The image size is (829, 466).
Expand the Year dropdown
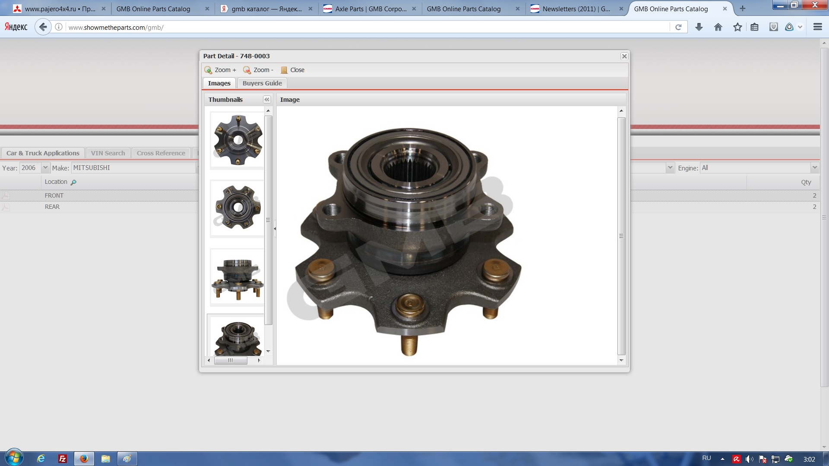coord(45,168)
